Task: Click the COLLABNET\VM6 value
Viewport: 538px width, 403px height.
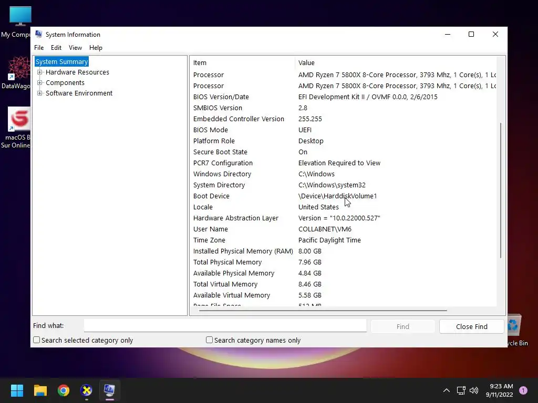Action: [x=325, y=229]
